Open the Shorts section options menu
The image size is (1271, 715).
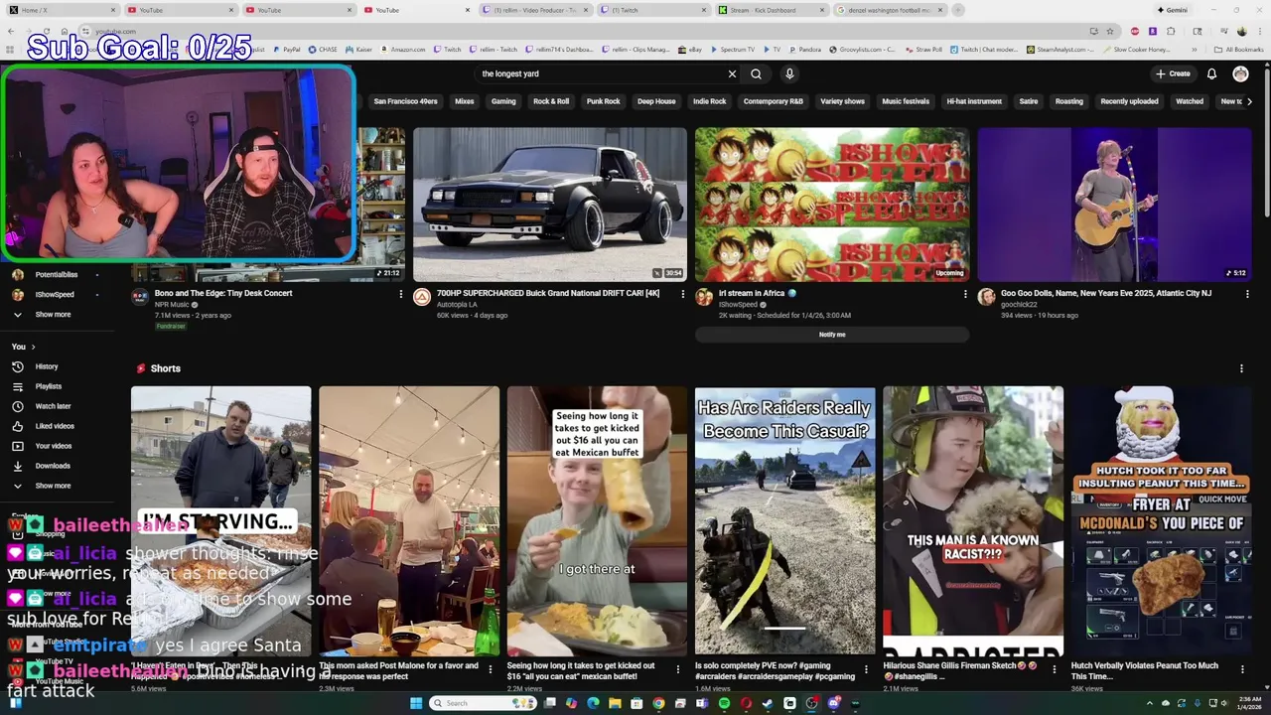(1241, 368)
